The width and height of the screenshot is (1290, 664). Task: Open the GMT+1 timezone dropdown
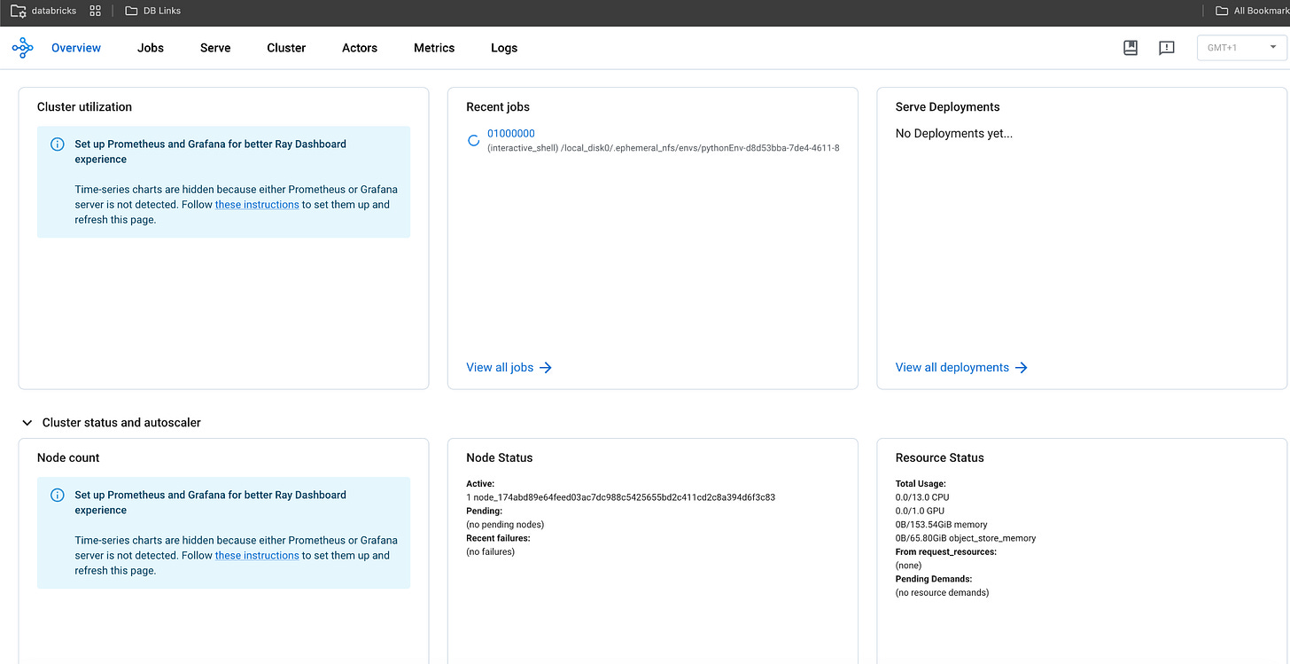click(1241, 48)
